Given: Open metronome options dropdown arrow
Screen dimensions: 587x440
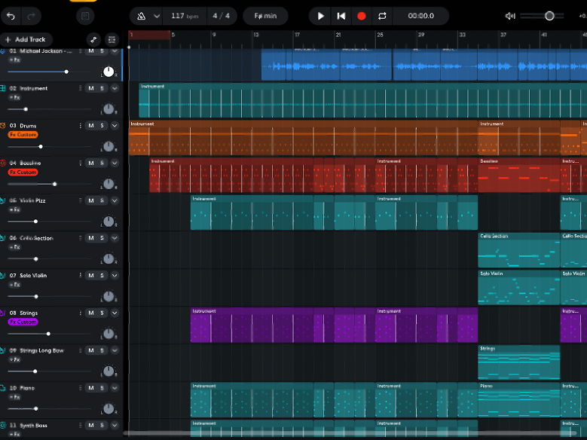Looking at the screenshot, I should (x=157, y=16).
